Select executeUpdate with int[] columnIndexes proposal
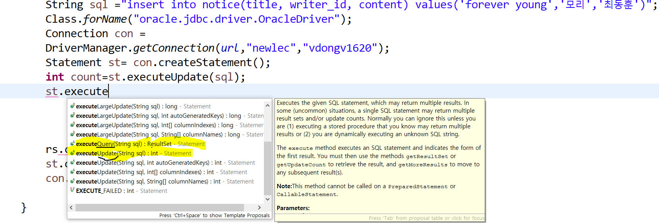 166,172
